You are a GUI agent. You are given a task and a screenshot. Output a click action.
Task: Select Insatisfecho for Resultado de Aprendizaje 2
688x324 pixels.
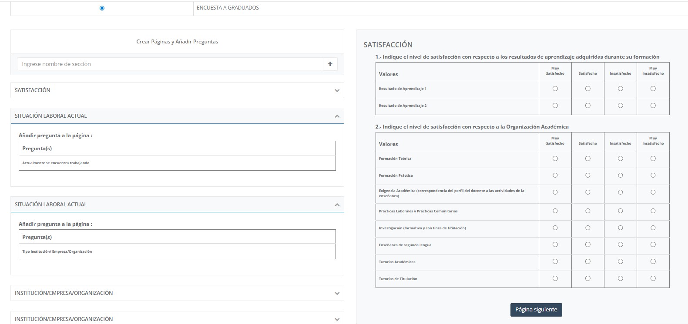tap(620, 106)
